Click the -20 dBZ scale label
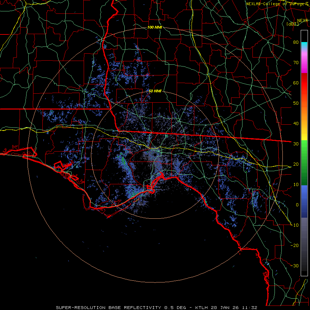Viewport: 310px width, 310px height. [294, 245]
